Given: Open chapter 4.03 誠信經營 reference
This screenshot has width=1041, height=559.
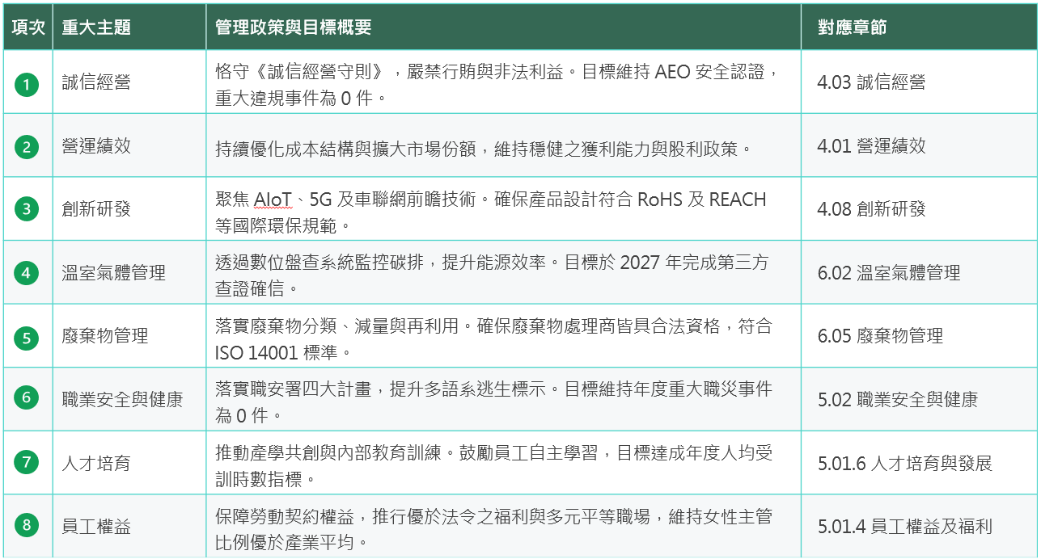Looking at the screenshot, I should 871,82.
